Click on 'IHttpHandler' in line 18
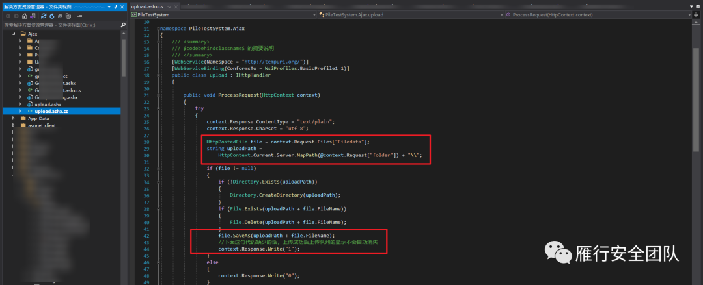Image resolution: width=703 pixels, height=285 pixels. click(x=253, y=75)
